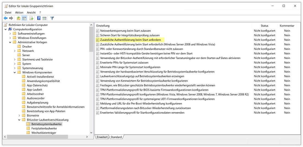Click policy icon of Erweitertes Validierungsprofil für Startkonfigurationsdaten
This screenshot has width=303, height=147.
click(x=98, y=113)
